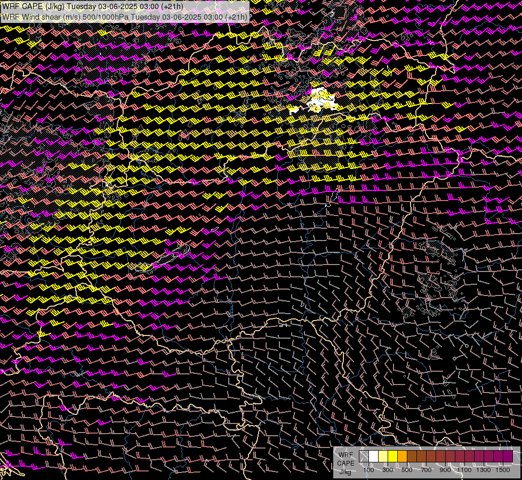Image resolution: width=522 pixels, height=480 pixels.
Task: Click the 'J/kg' unit label in legend
Action: click(x=345, y=472)
